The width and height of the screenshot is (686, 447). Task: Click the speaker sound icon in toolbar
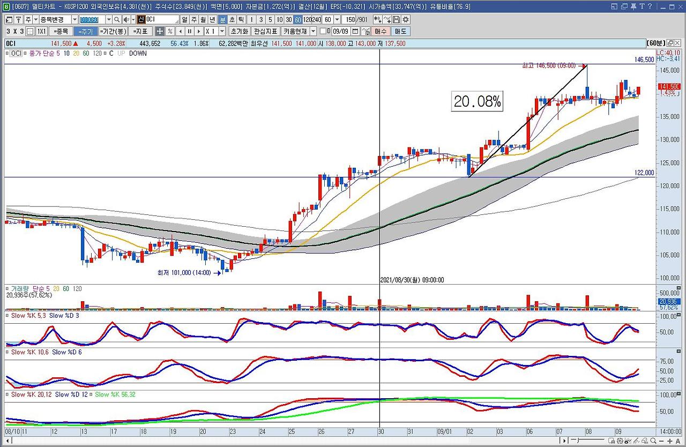pos(127,19)
